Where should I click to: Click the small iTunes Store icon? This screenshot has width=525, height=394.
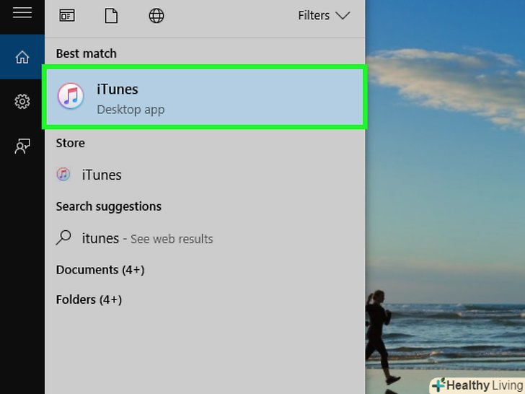point(63,175)
